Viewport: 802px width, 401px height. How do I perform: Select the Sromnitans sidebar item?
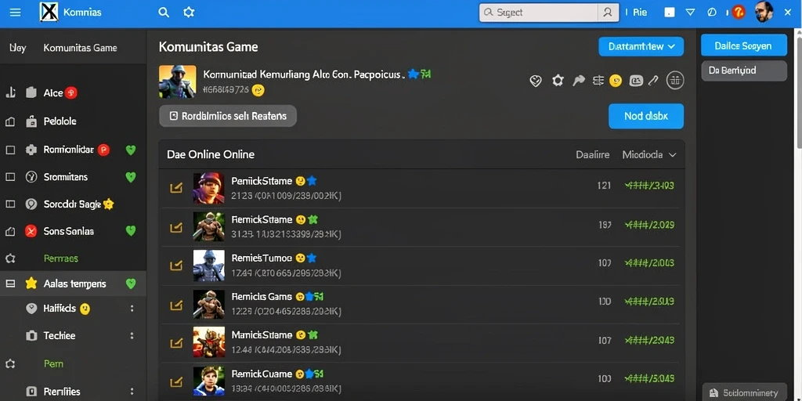point(66,177)
